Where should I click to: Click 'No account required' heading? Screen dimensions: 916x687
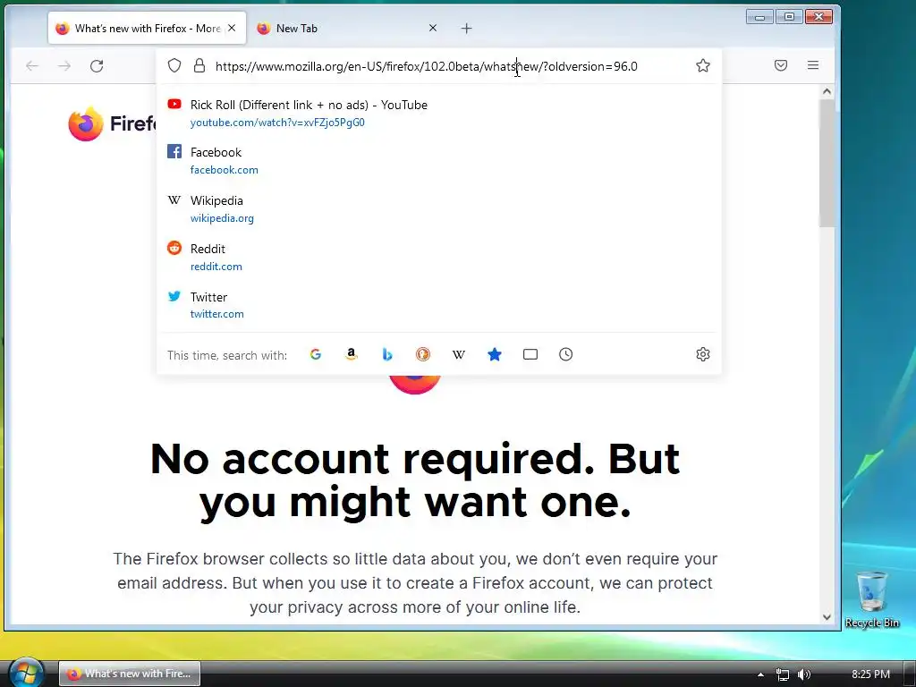pos(415,480)
